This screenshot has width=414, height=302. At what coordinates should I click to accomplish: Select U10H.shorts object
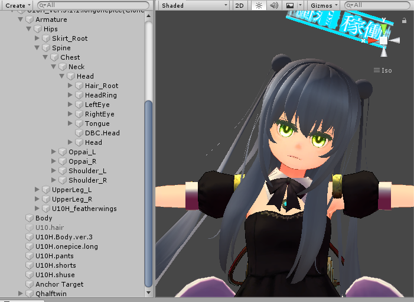click(x=56, y=265)
